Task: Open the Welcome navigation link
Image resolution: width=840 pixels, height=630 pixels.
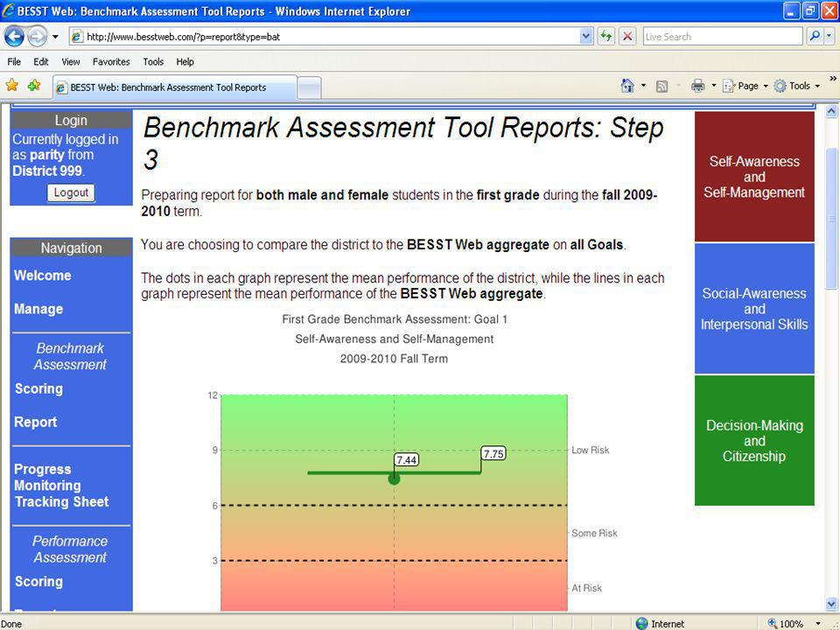Action: click(x=42, y=276)
